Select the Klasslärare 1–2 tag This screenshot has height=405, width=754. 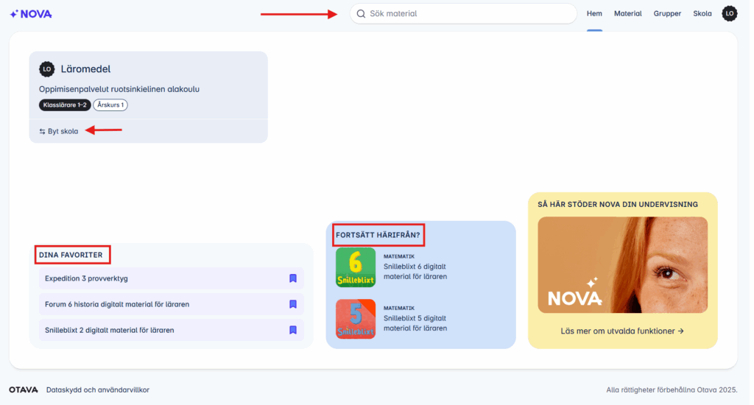(65, 105)
